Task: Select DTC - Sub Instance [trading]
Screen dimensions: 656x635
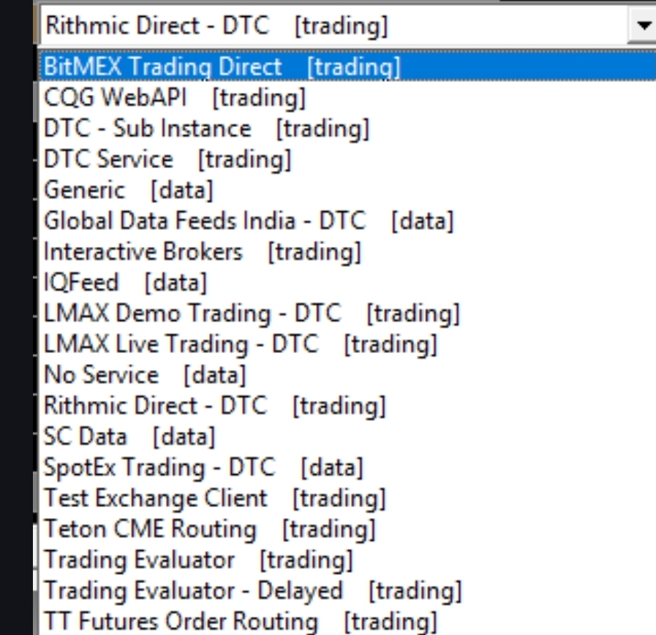Action: coord(347,129)
